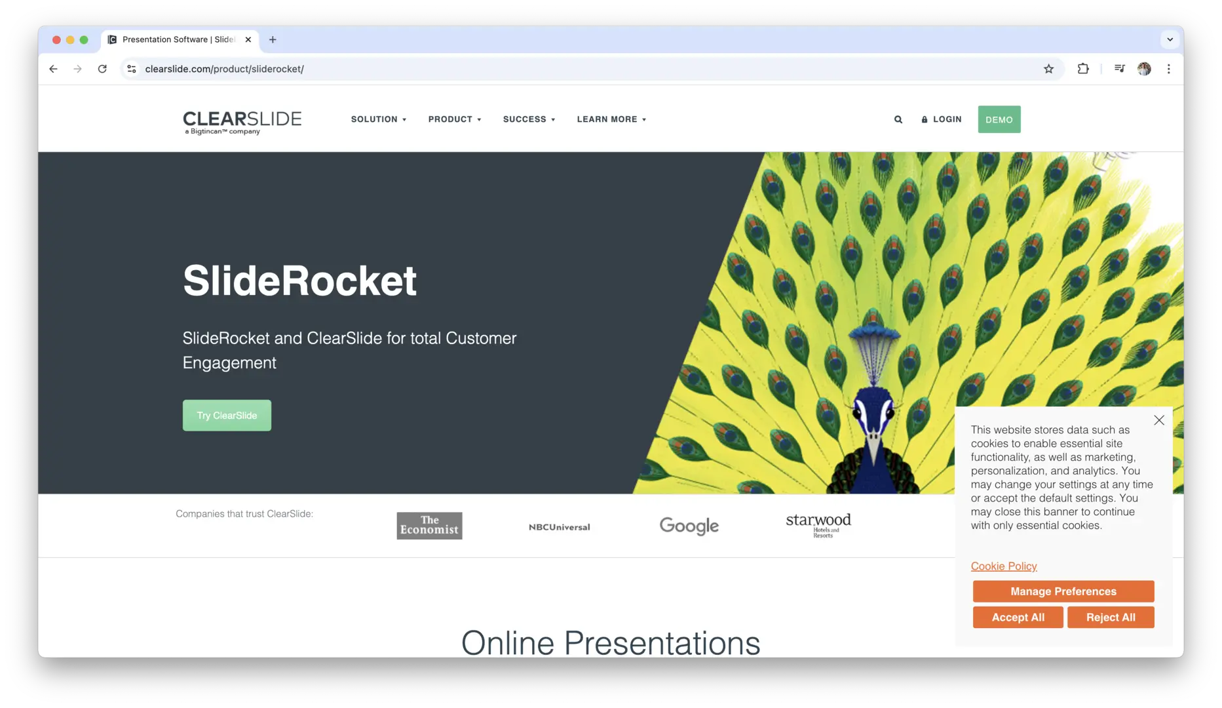Click the search magnifier icon in header
This screenshot has height=708, width=1222.
pos(898,119)
